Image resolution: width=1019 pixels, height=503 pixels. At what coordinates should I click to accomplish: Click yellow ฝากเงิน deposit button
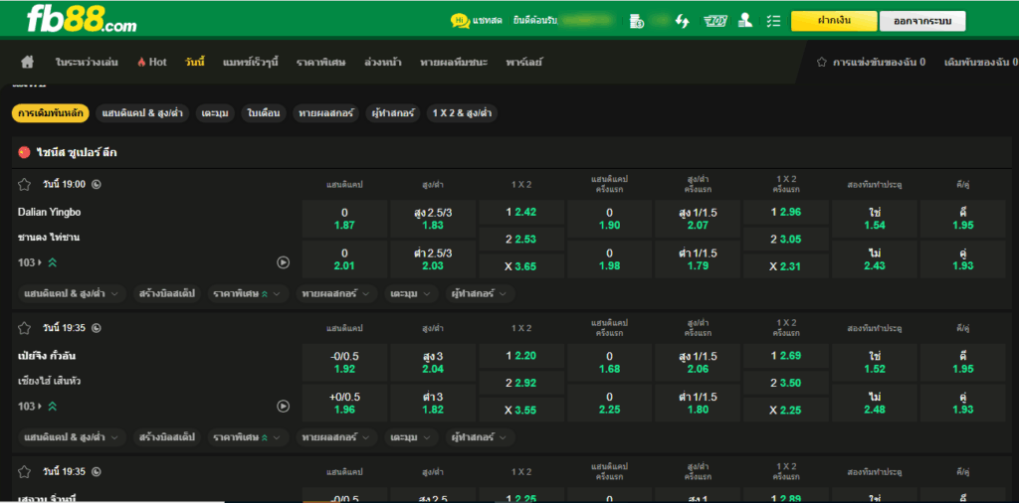pos(834,21)
